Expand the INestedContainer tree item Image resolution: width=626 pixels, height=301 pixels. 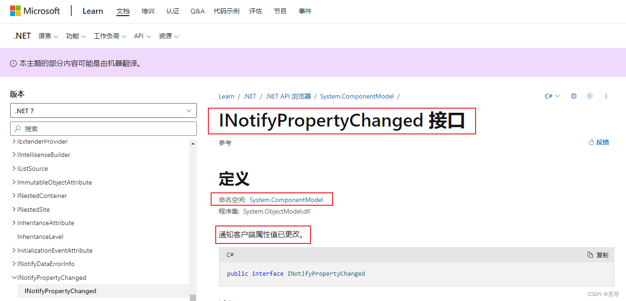13,196
